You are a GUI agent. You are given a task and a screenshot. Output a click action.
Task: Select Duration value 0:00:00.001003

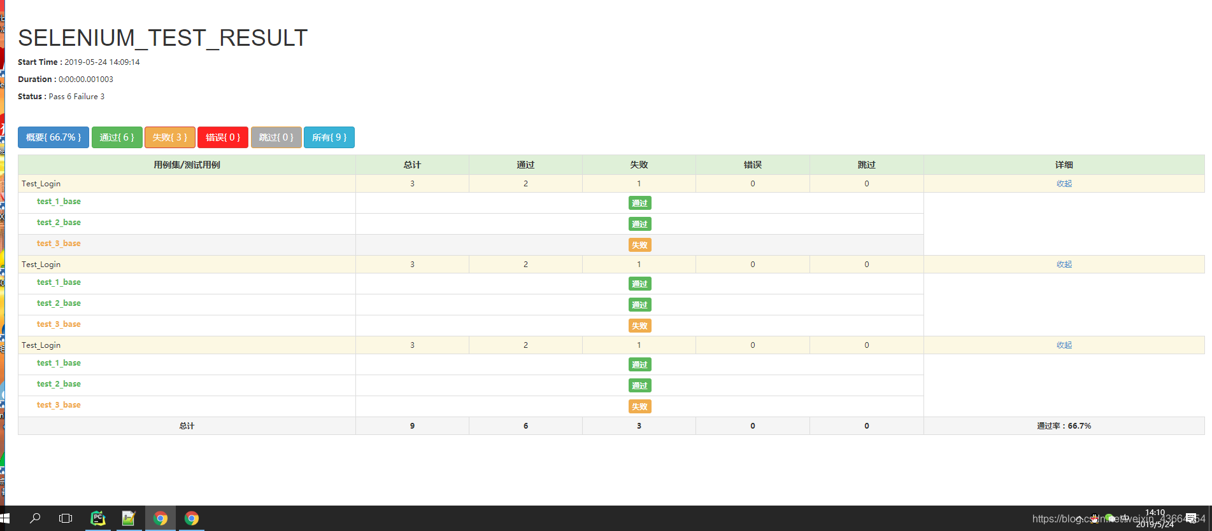[x=86, y=79]
